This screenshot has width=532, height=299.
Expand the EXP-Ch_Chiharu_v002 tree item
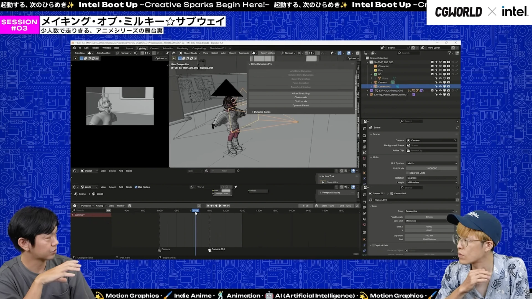click(367, 91)
